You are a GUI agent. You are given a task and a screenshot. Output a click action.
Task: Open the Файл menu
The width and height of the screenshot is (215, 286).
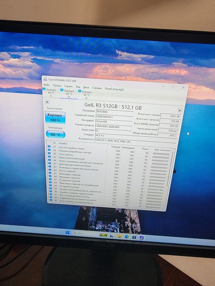47,85
